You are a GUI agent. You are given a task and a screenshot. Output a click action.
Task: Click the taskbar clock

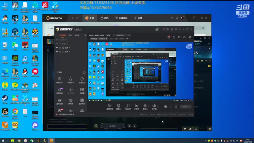click(248, 140)
